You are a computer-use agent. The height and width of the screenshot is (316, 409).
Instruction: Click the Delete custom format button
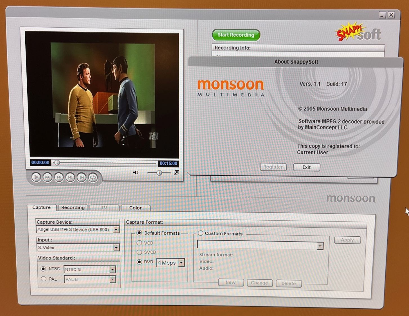[289, 283]
